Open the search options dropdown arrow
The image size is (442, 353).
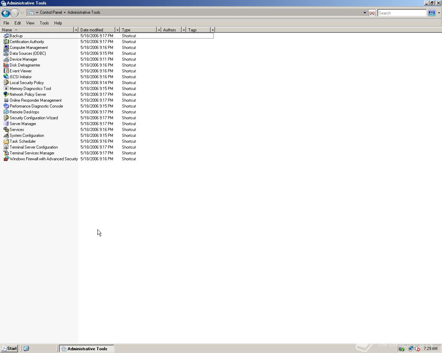click(x=439, y=13)
